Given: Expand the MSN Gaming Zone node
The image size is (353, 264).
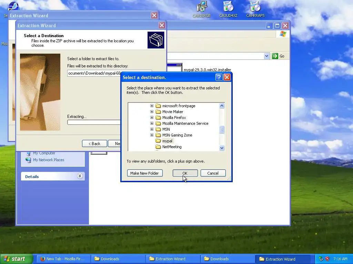Looking at the screenshot, I should (x=152, y=135).
